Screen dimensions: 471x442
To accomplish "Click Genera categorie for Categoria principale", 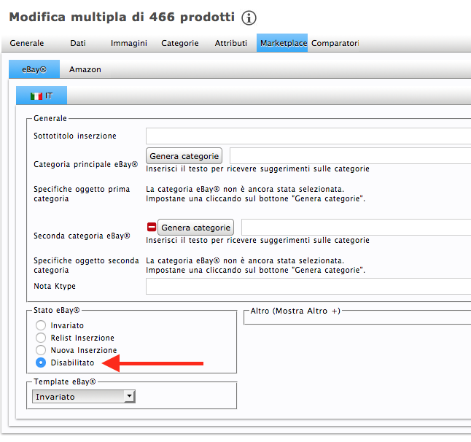I will pyautogui.click(x=184, y=156).
